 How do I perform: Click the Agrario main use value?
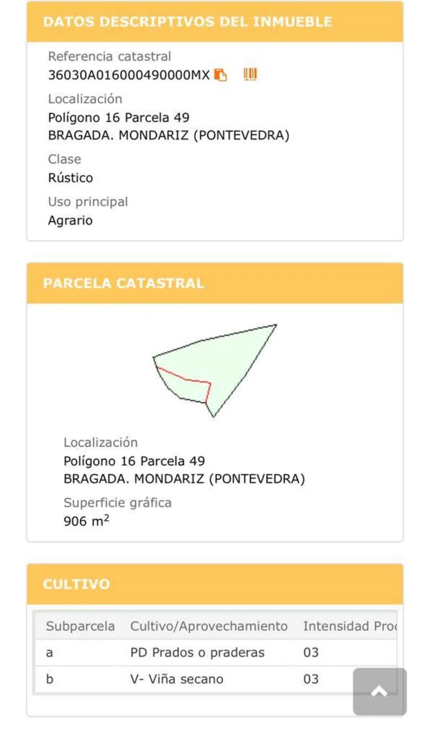pos(70,220)
